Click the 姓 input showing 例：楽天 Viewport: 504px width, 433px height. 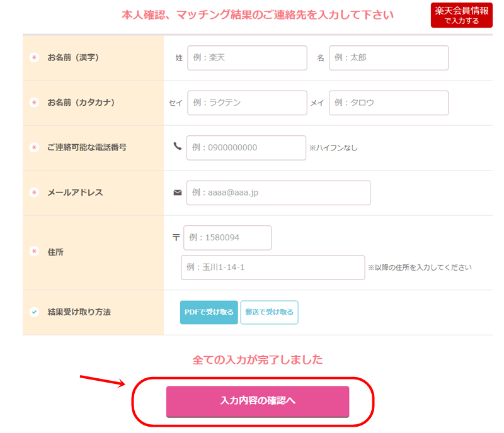point(247,58)
